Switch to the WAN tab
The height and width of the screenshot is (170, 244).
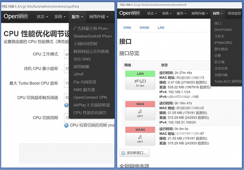127,28
